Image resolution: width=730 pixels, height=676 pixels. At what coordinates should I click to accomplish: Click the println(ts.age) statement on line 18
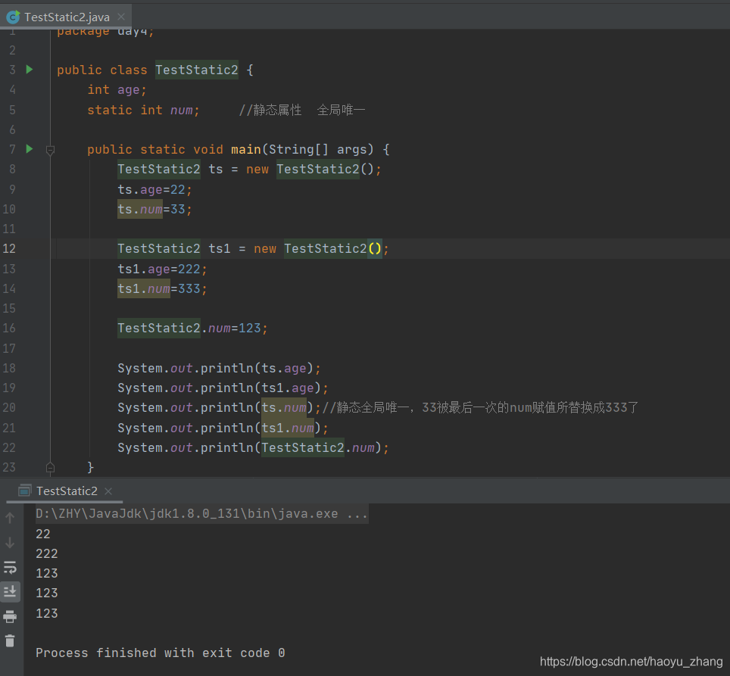point(220,369)
